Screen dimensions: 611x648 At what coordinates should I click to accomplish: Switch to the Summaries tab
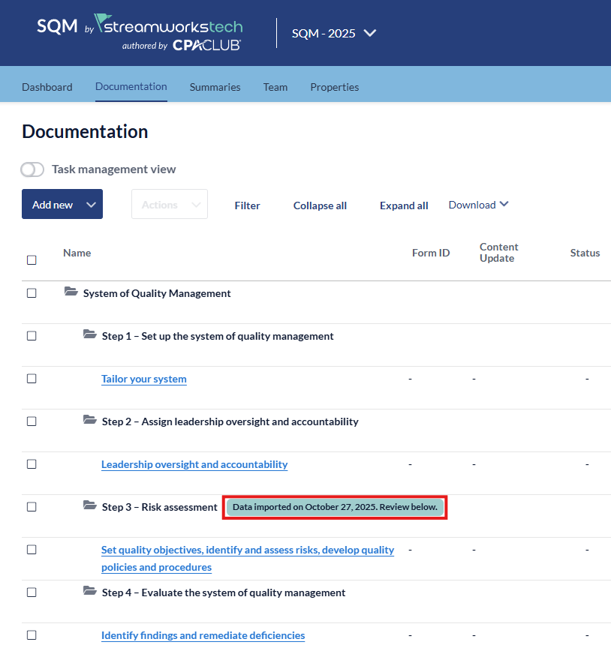coord(215,87)
